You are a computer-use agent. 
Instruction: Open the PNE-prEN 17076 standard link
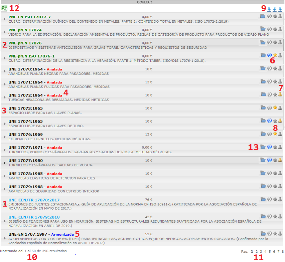coord(25,43)
